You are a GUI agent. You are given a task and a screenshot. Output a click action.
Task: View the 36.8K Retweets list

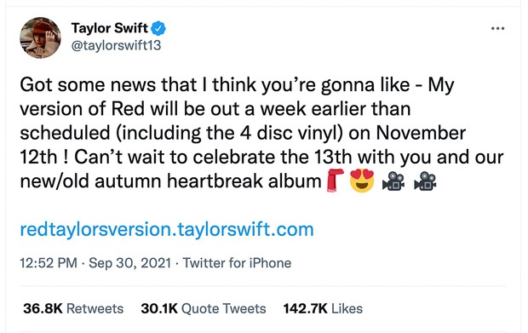pos(73,308)
